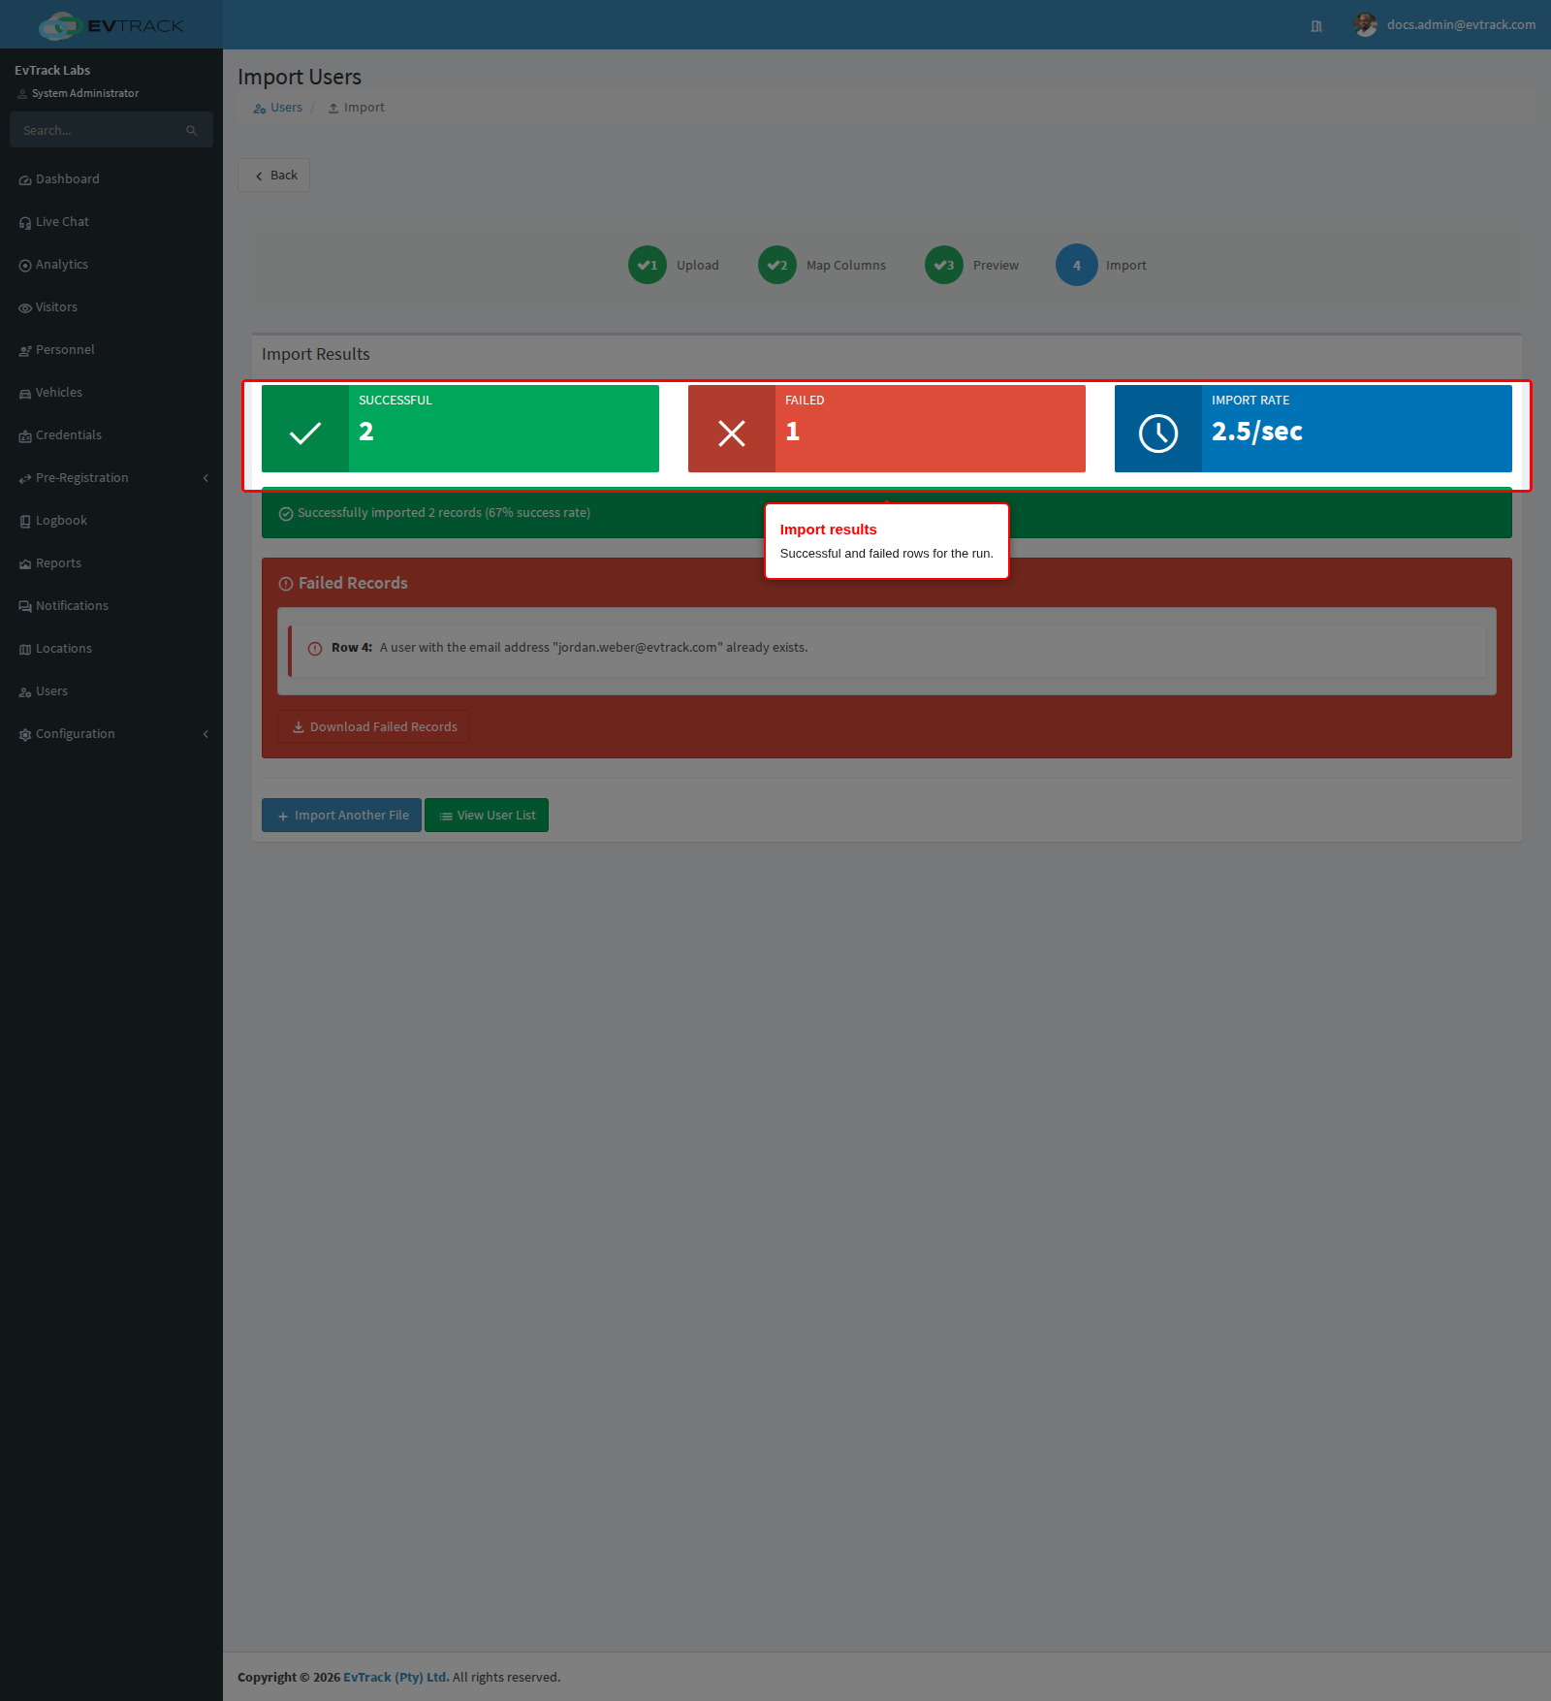Click the System Administrator role label
Viewport: 1551px width, 1701px height.
click(x=85, y=94)
